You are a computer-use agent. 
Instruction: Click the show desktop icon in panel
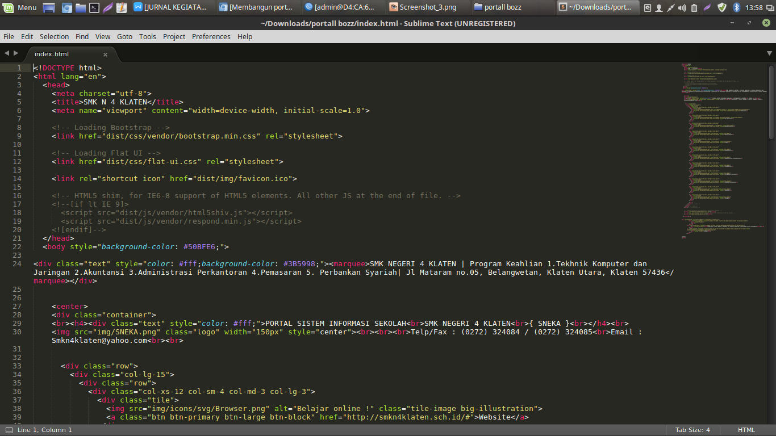pos(49,7)
